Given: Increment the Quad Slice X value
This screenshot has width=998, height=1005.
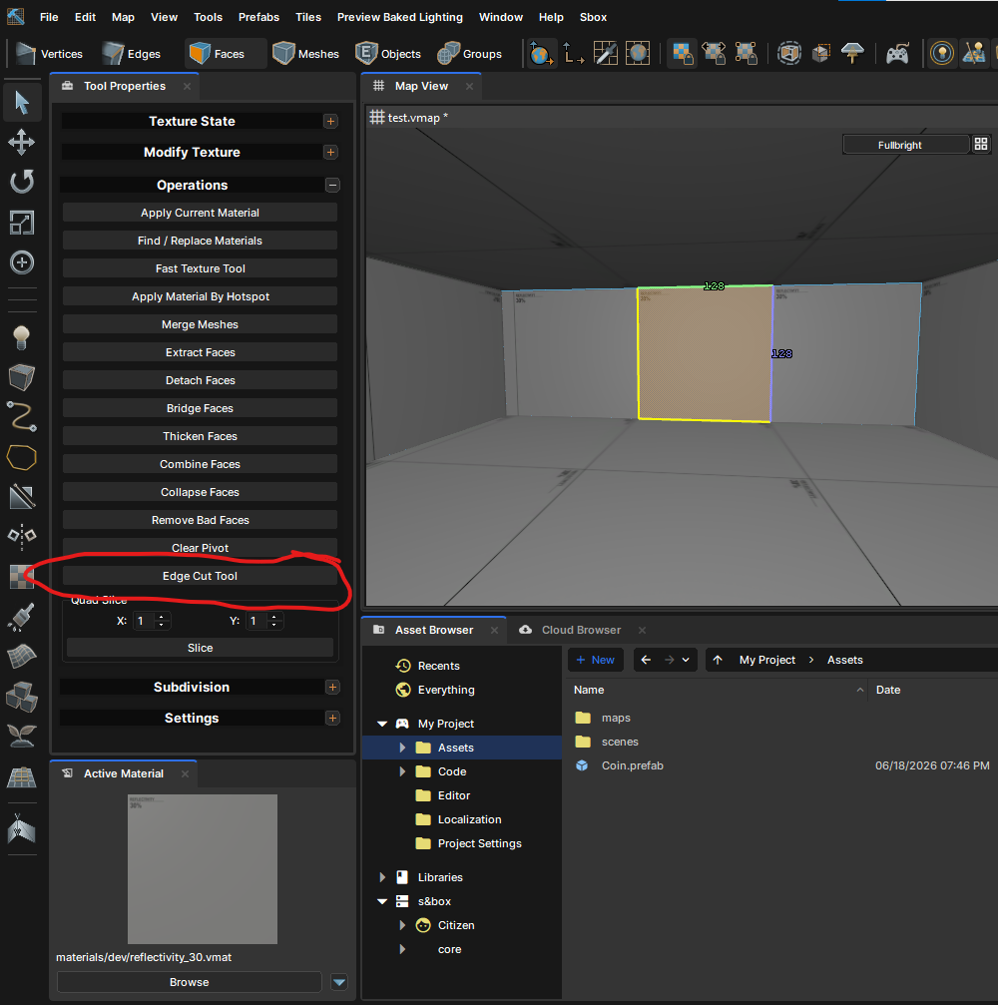Looking at the screenshot, I should (x=162, y=617).
